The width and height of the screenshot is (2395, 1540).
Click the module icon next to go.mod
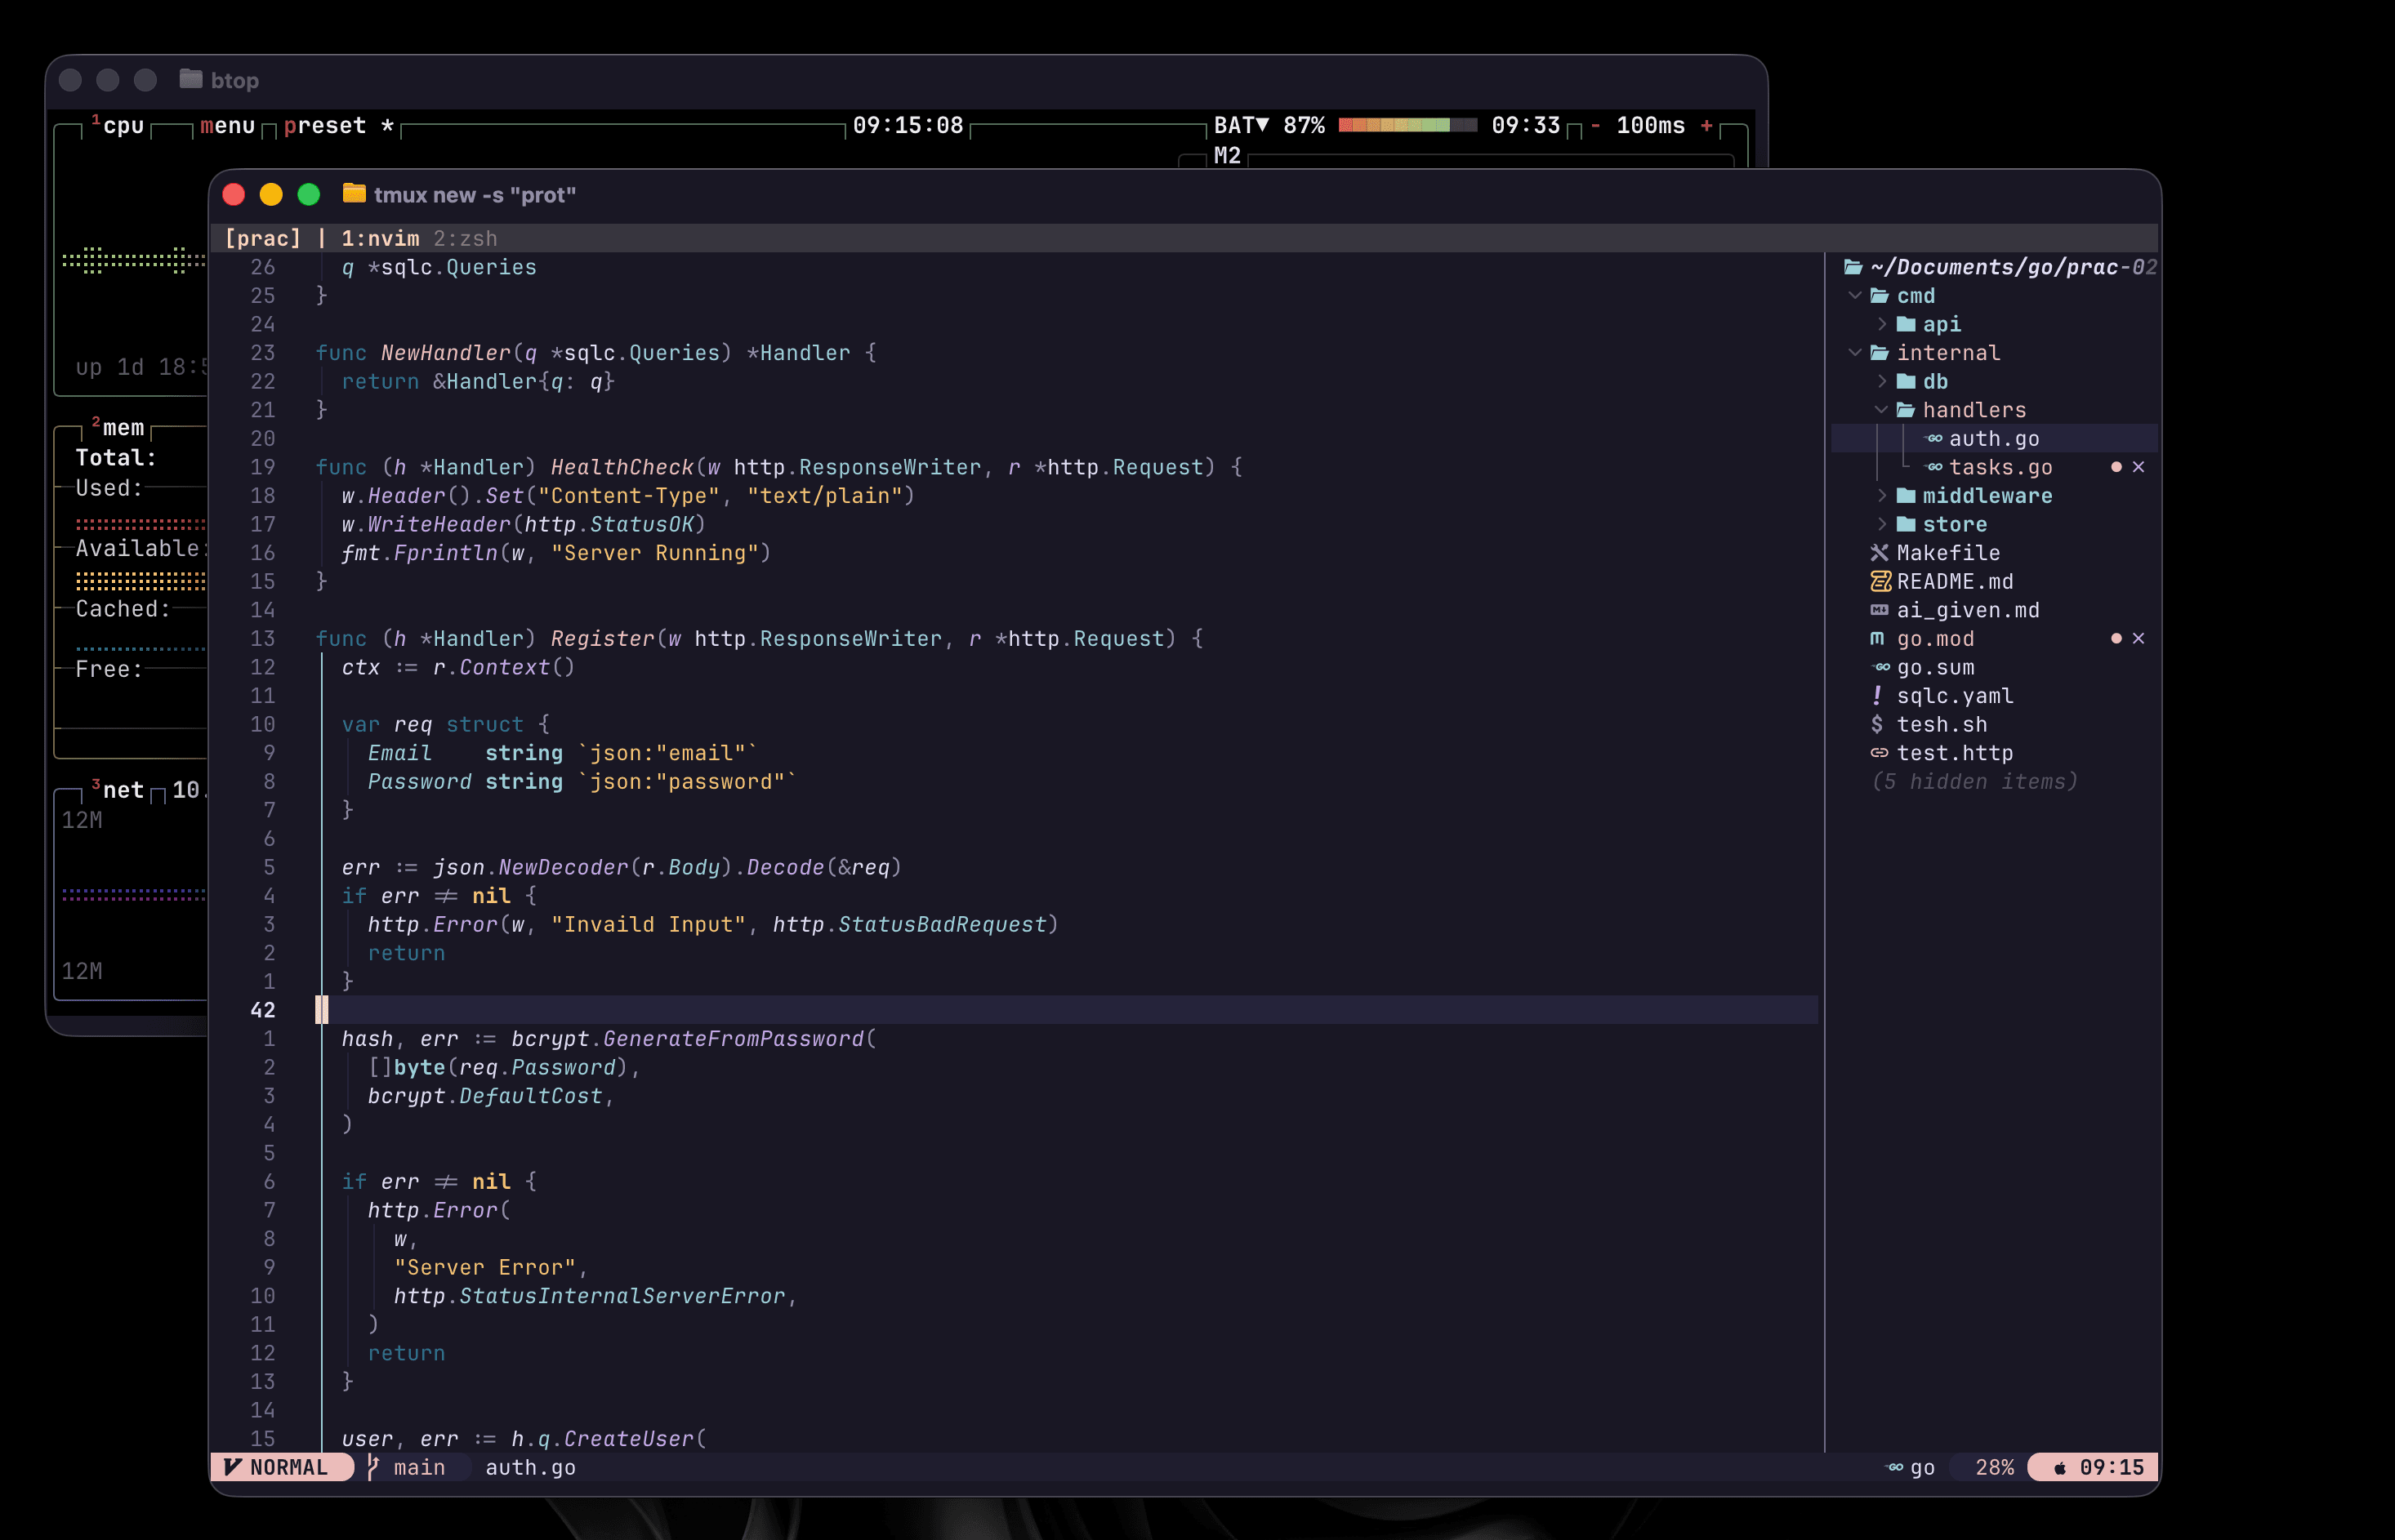(1878, 638)
